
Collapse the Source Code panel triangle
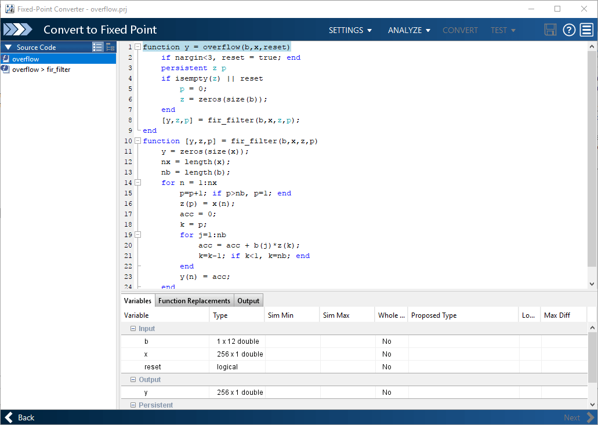[8, 48]
